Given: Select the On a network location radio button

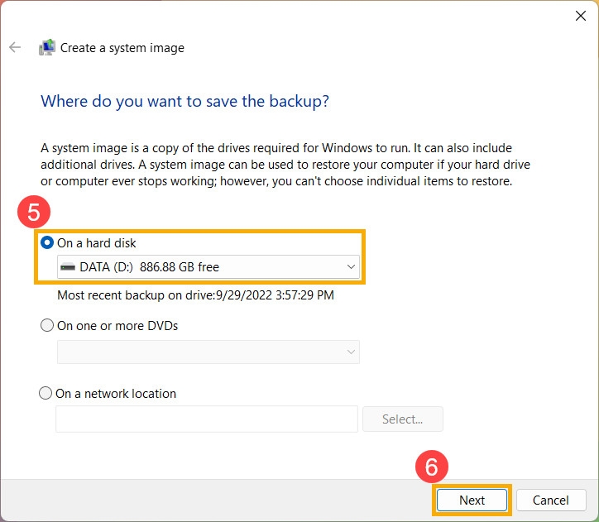Looking at the screenshot, I should click(x=46, y=394).
